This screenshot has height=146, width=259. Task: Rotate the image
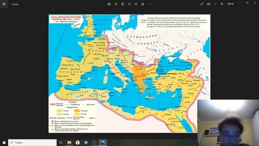tap(116, 4)
